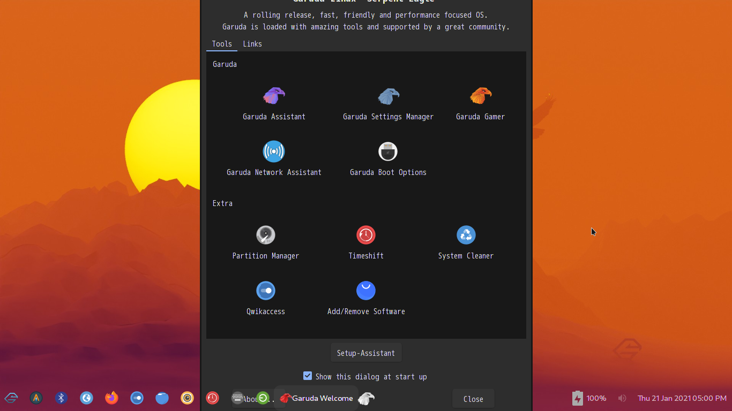Click Partition Manager label text
This screenshot has width=732, height=411.
click(266, 256)
